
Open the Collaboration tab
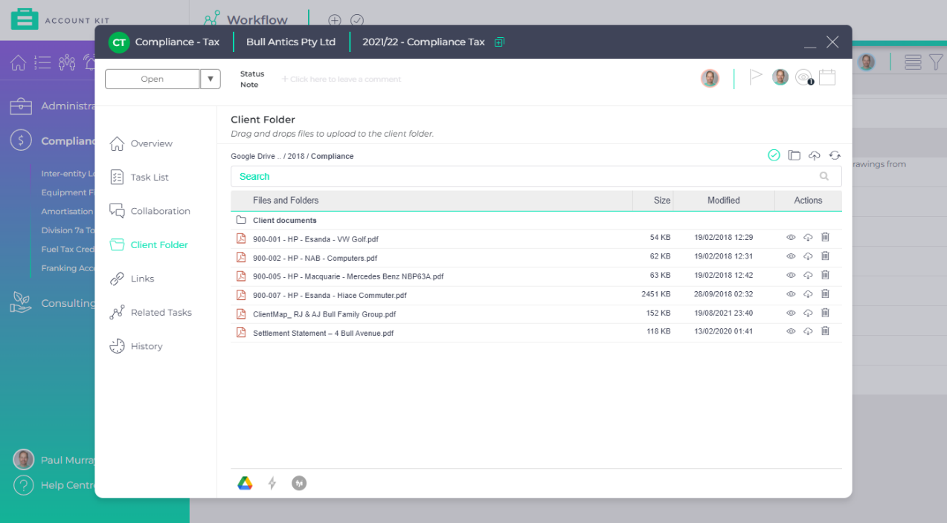pos(150,211)
